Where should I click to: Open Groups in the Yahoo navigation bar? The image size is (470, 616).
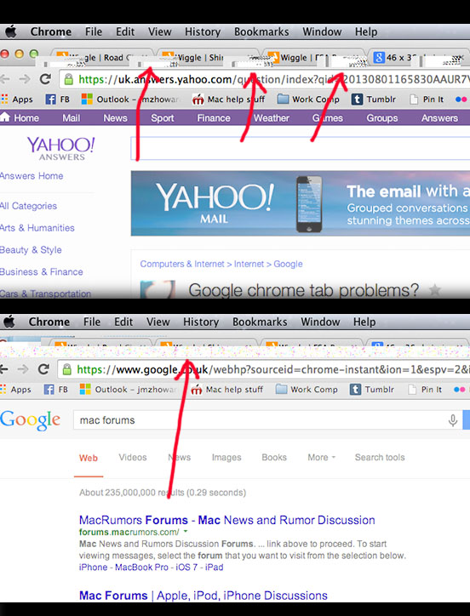(x=382, y=118)
